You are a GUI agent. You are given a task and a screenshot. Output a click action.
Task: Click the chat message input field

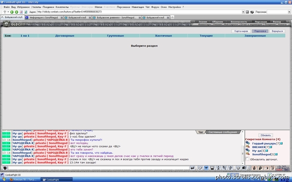(x=99, y=168)
